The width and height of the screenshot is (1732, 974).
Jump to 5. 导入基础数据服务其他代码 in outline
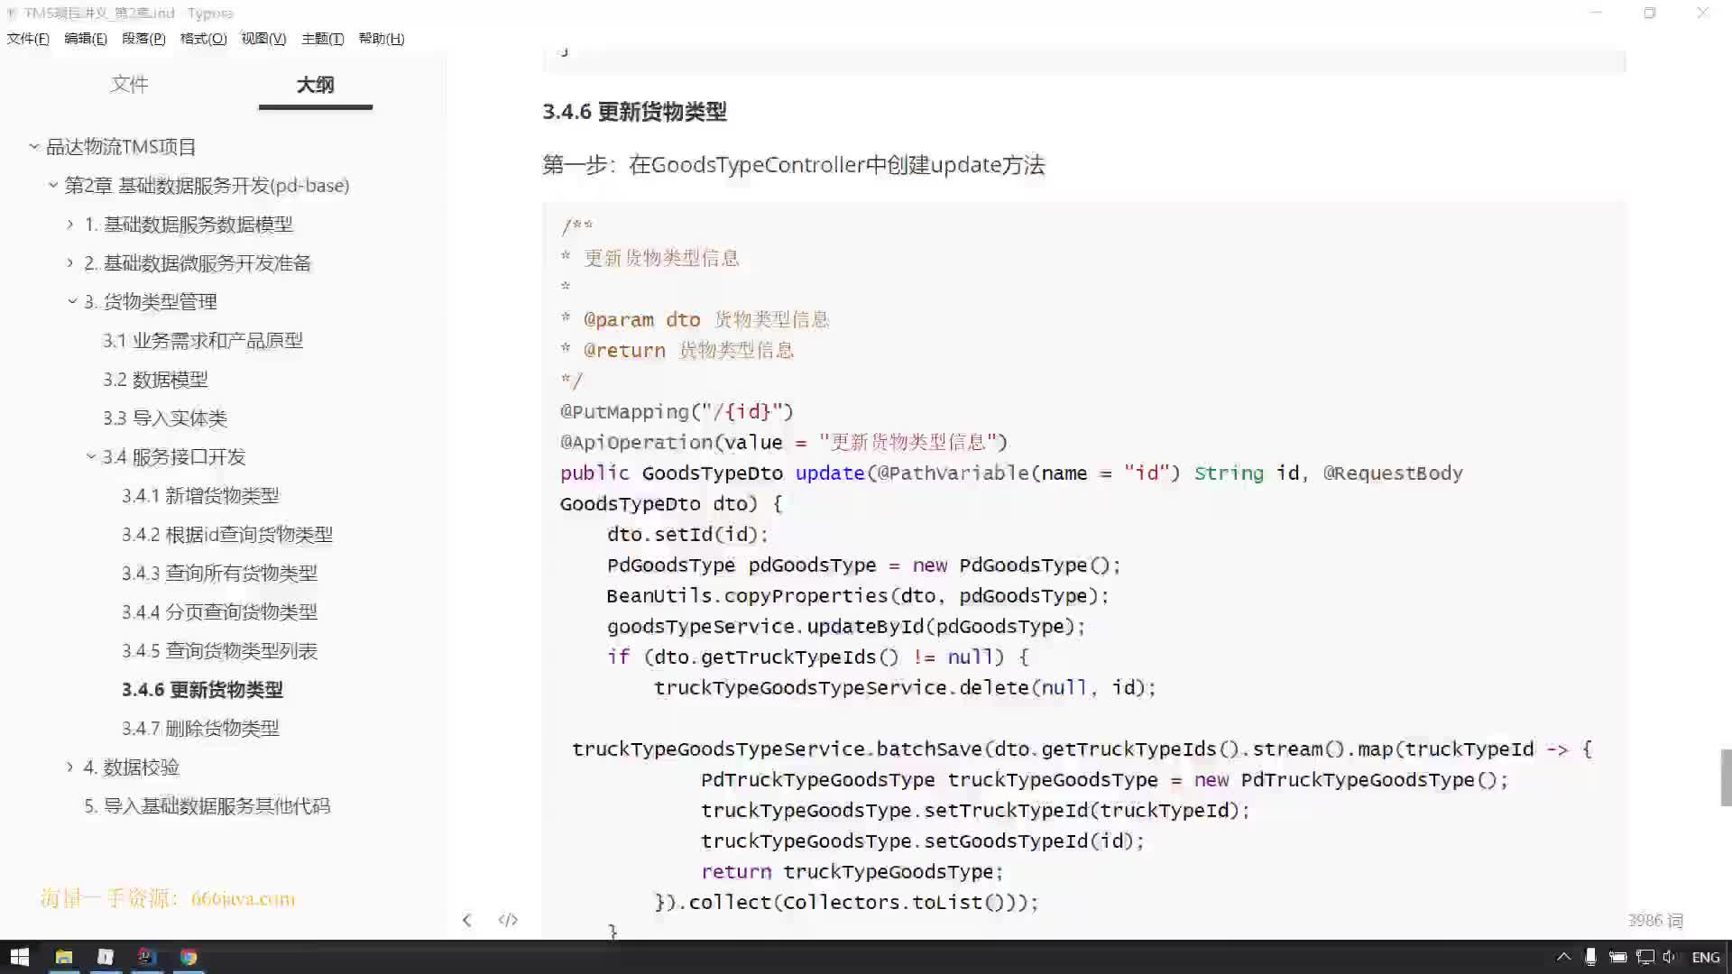207,805
